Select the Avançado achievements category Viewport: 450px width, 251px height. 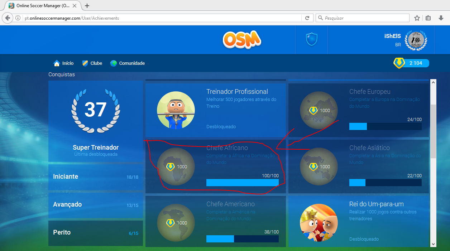pyautogui.click(x=96, y=205)
